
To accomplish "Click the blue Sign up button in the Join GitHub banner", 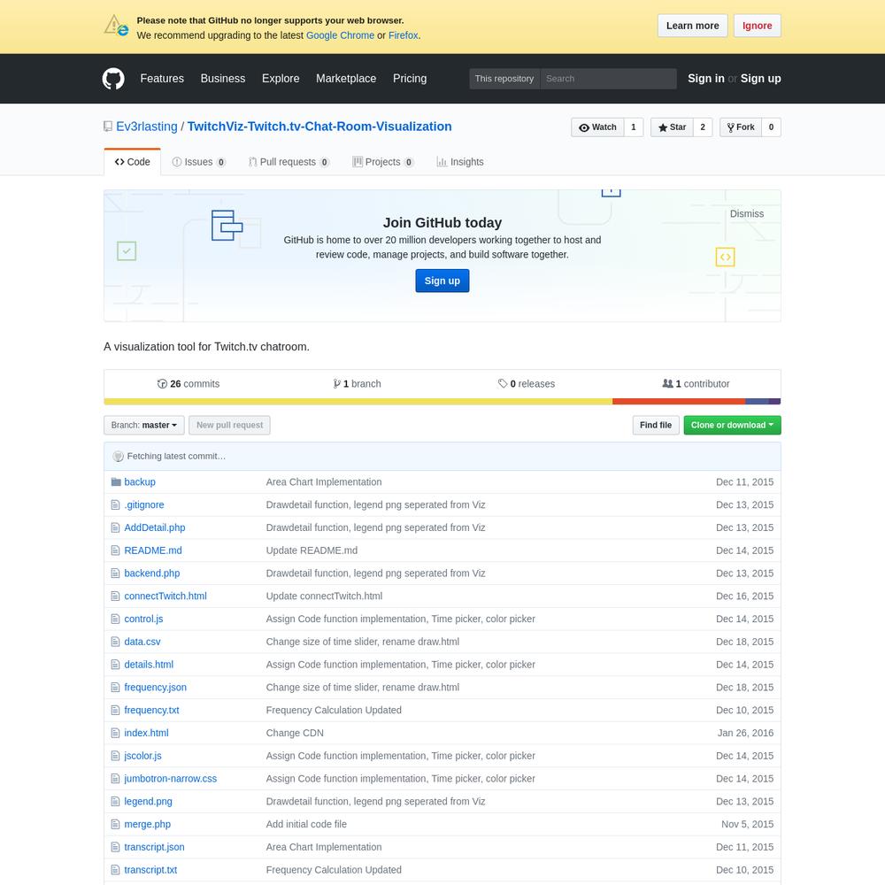I will (x=442, y=281).
